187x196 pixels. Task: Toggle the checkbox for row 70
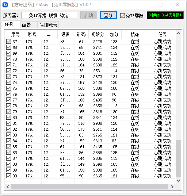coord(8,59)
